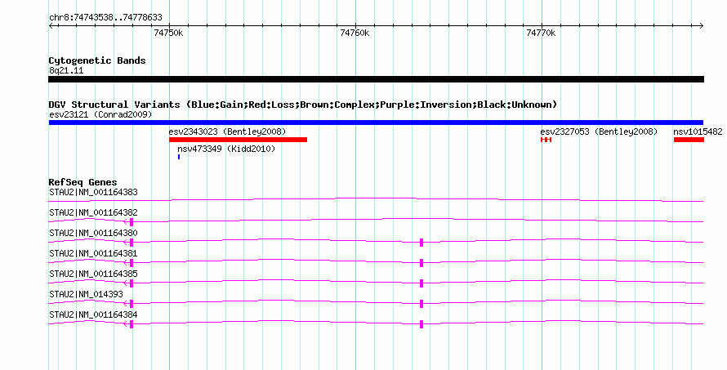Click the esv23121 (Conrad2009) label
Viewport: 727px width, 370px height.
(100, 114)
